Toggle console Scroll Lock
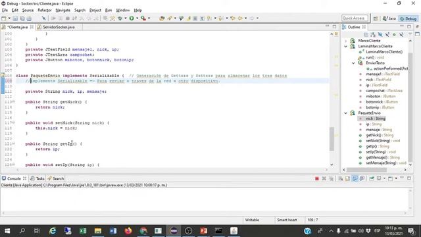 347,178
